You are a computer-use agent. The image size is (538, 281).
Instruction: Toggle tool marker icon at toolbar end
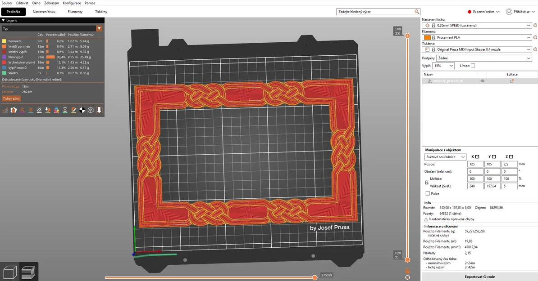(x=99, y=110)
